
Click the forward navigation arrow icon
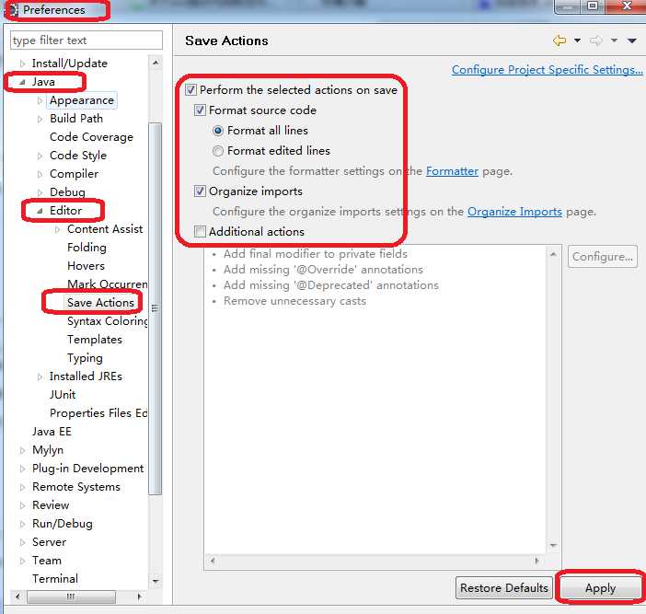click(x=595, y=41)
